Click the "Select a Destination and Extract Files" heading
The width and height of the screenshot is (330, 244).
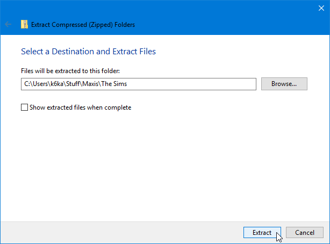88,52
